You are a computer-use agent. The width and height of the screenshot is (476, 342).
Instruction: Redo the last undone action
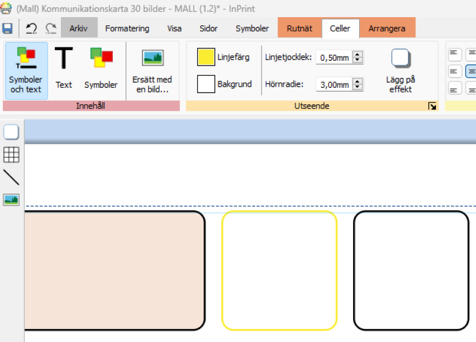pos(51,28)
